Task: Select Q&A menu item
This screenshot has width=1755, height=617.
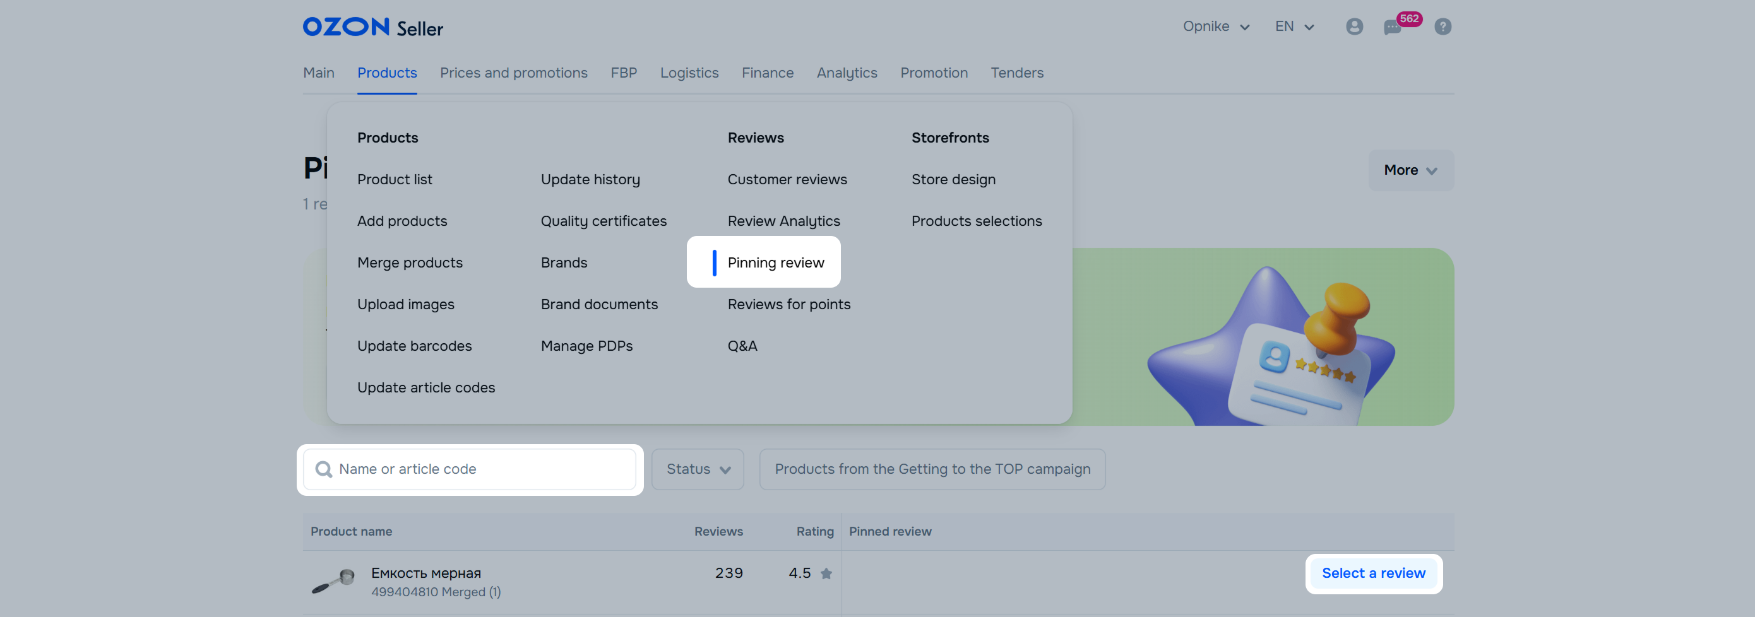Action: point(742,346)
